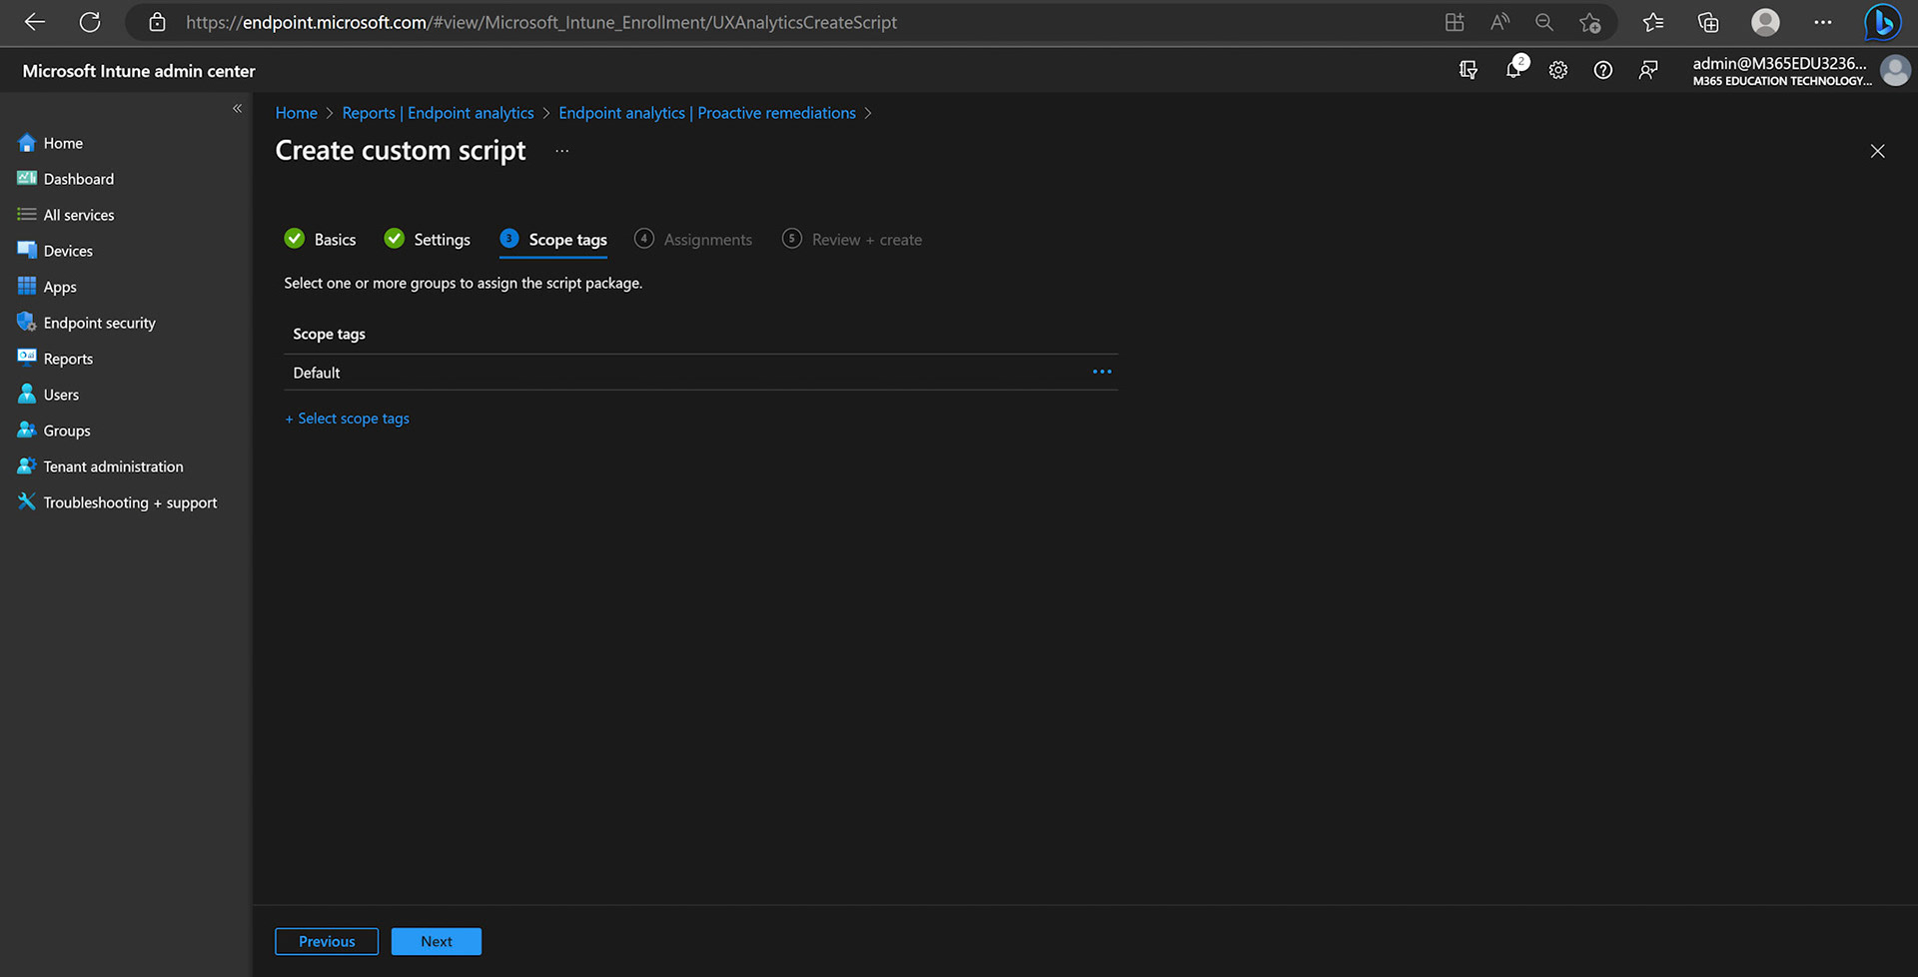Activate the Read aloud icon

[1499, 22]
